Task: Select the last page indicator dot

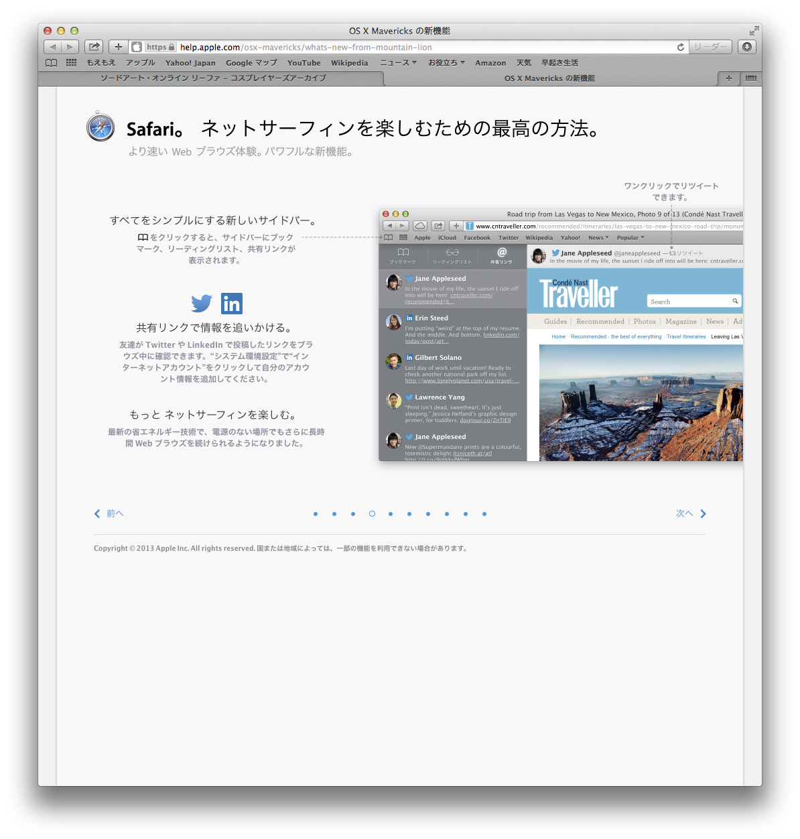Action: (x=484, y=514)
